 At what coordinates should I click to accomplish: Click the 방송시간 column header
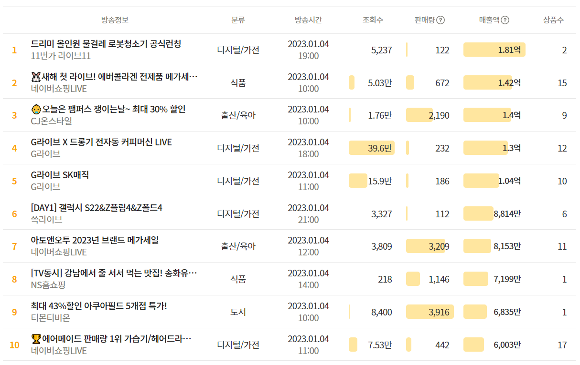point(308,20)
